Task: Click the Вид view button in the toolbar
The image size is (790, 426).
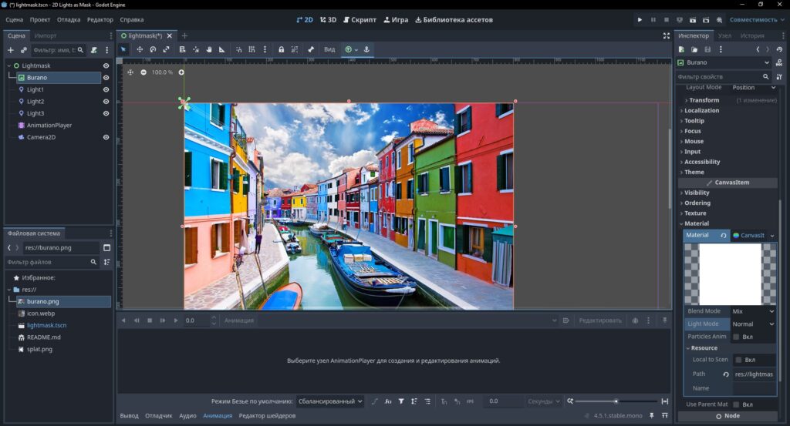Action: pos(329,49)
